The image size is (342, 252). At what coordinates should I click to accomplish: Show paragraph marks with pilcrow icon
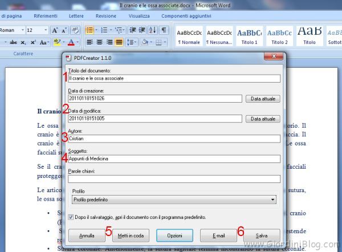pos(164,30)
